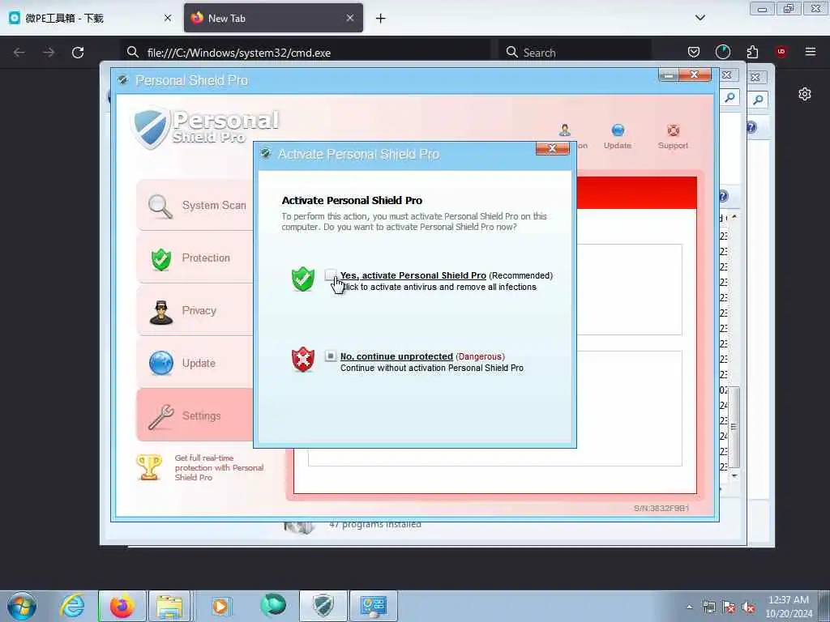830x622 pixels.
Task: Click the System Scan magnifier icon
Action: click(x=160, y=207)
